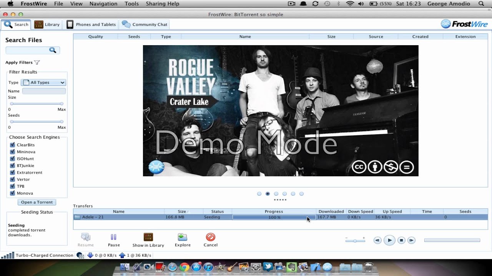Open the Sharing Help menu
This screenshot has height=276, width=492.
pyautogui.click(x=162, y=4)
